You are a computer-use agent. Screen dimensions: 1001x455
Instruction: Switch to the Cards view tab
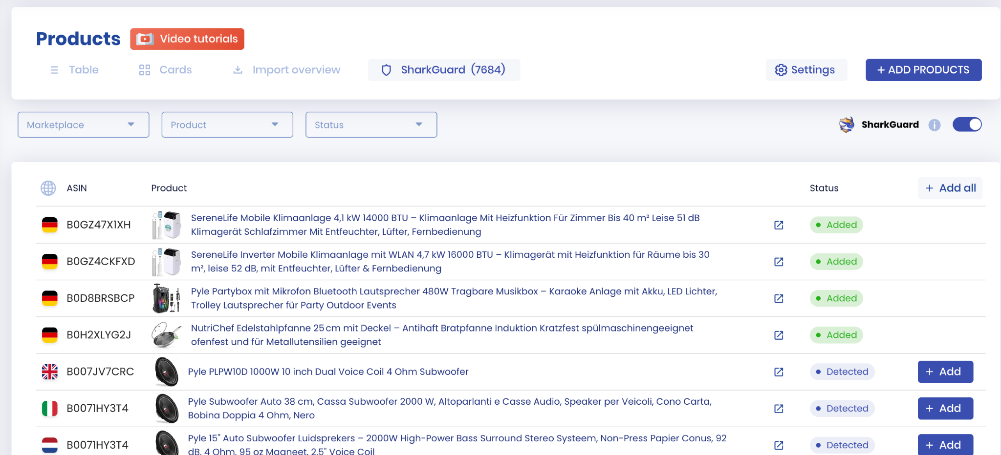[165, 70]
